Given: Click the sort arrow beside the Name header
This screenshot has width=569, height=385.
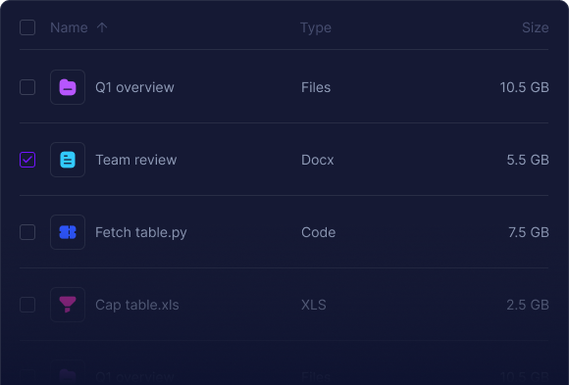Looking at the screenshot, I should tap(102, 27).
